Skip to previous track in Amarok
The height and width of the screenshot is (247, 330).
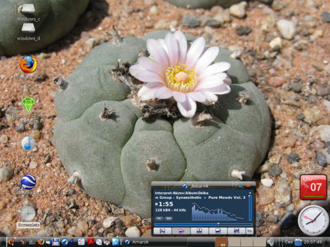pos(162,231)
